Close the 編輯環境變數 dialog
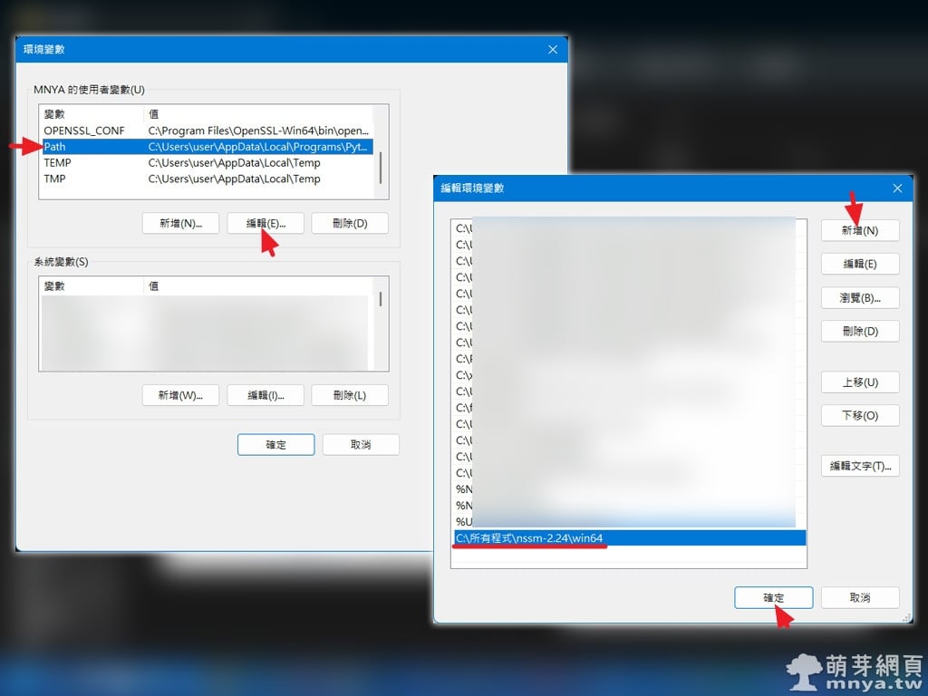 (897, 188)
